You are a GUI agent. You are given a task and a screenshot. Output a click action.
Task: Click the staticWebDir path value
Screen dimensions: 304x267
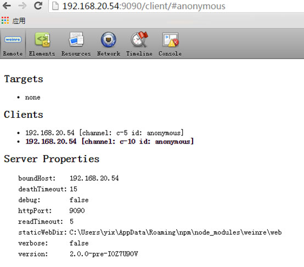(x=176, y=232)
